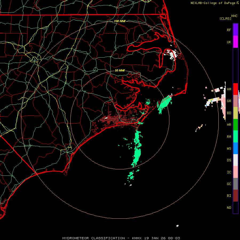Click the DS legend label

229,160
